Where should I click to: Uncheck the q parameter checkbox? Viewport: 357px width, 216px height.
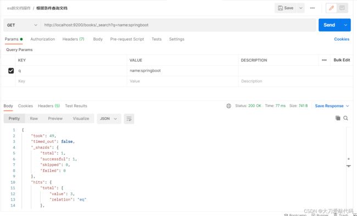(x=11, y=71)
